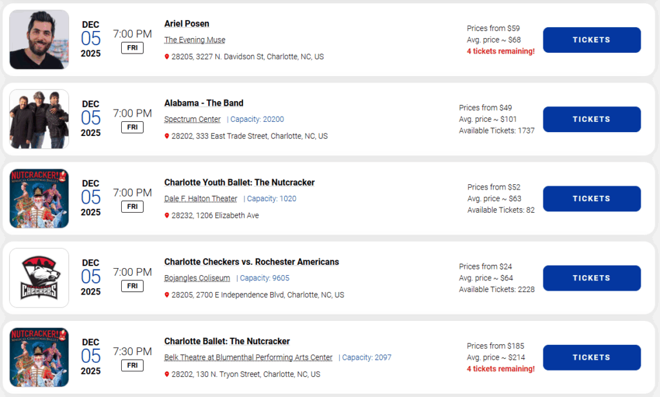Open the Charlotte Ballet Nutcracker poster image

point(39,357)
